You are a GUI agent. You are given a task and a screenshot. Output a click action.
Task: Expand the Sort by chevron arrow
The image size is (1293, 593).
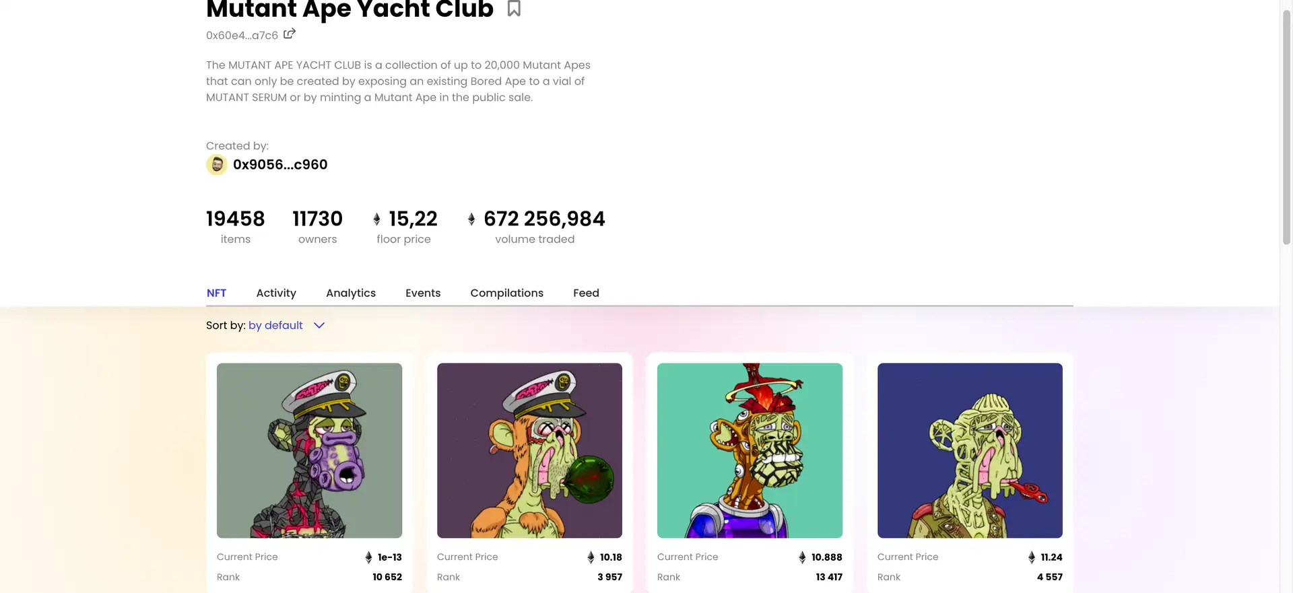(319, 326)
